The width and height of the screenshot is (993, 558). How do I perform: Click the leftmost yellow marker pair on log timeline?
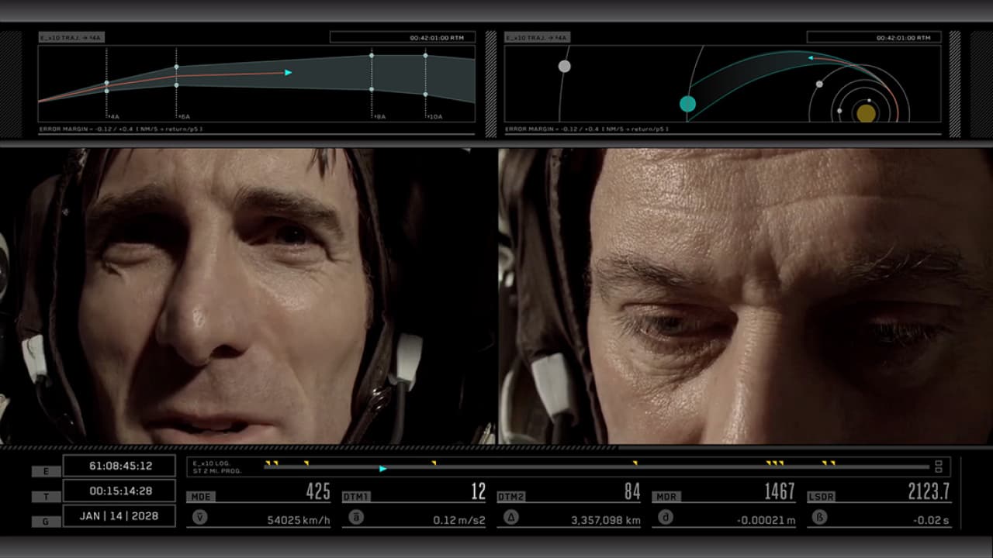pyautogui.click(x=272, y=463)
